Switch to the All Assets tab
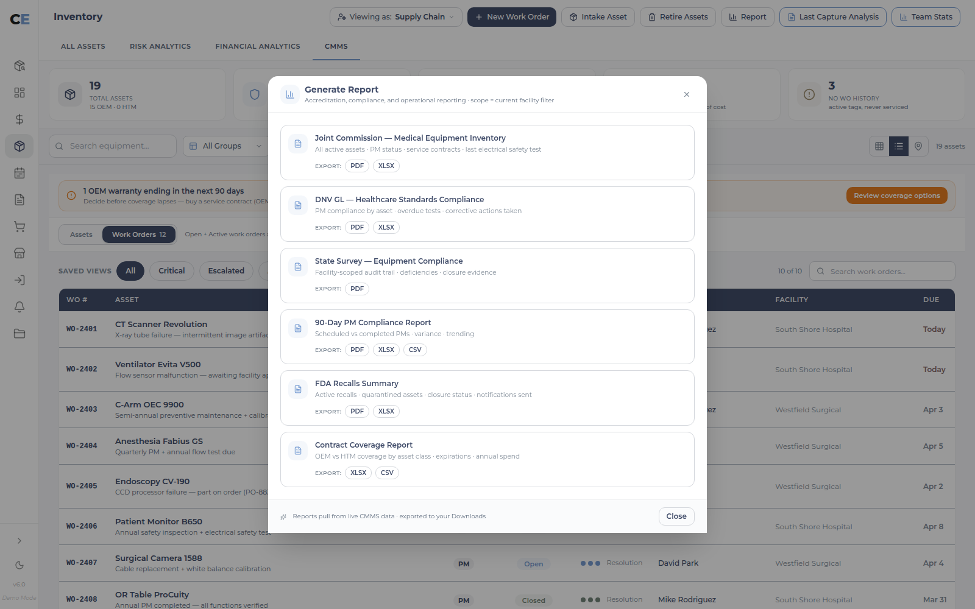The width and height of the screenshot is (975, 609). [x=83, y=46]
